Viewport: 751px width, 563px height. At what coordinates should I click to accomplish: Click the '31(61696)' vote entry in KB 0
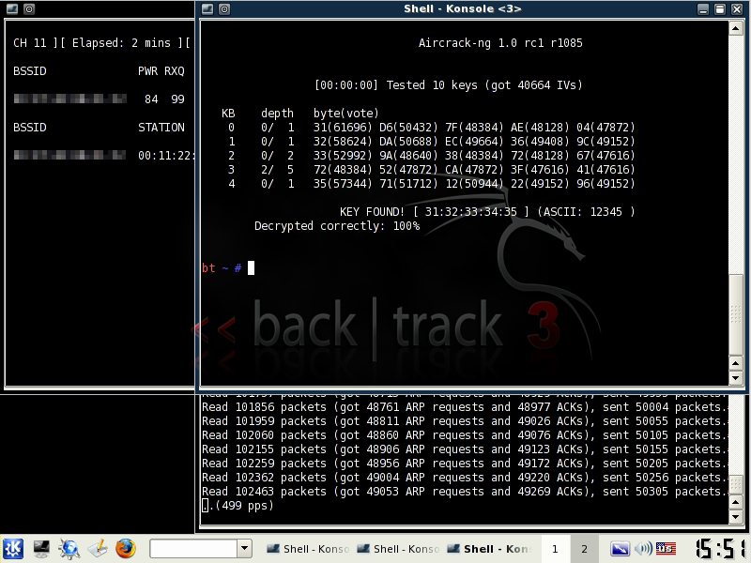(343, 128)
